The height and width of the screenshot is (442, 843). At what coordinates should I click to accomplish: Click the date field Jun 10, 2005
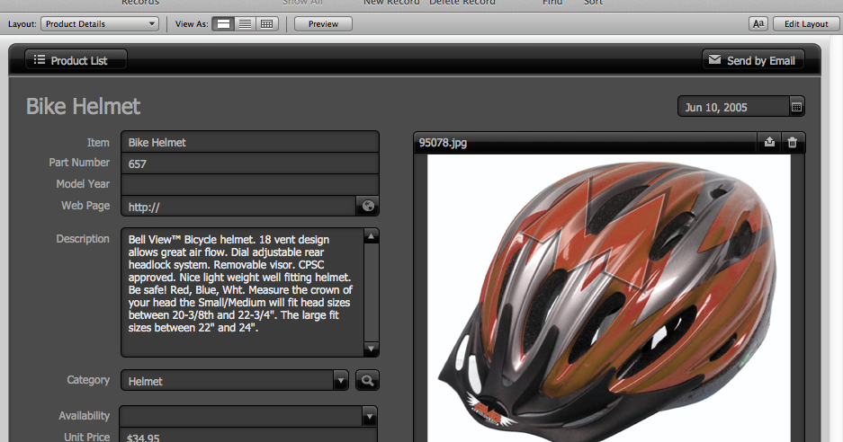click(733, 107)
